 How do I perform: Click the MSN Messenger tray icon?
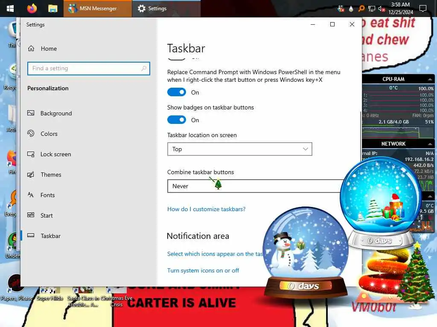pyautogui.click(x=341, y=9)
